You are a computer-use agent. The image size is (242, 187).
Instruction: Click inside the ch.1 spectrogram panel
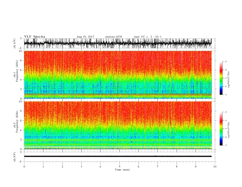[118, 75]
